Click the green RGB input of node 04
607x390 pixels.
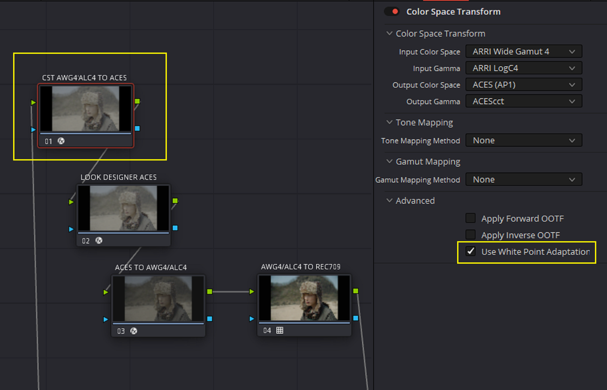click(x=252, y=292)
